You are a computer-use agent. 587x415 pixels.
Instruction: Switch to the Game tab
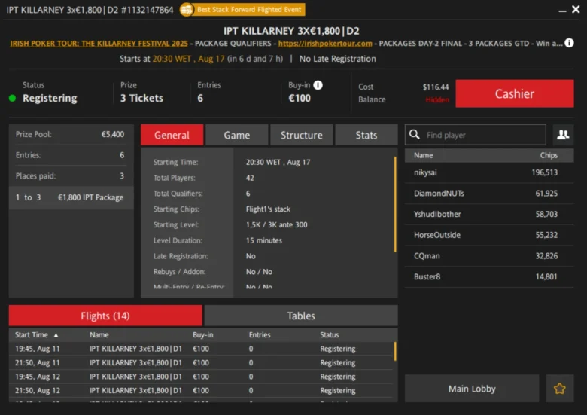[x=236, y=135]
